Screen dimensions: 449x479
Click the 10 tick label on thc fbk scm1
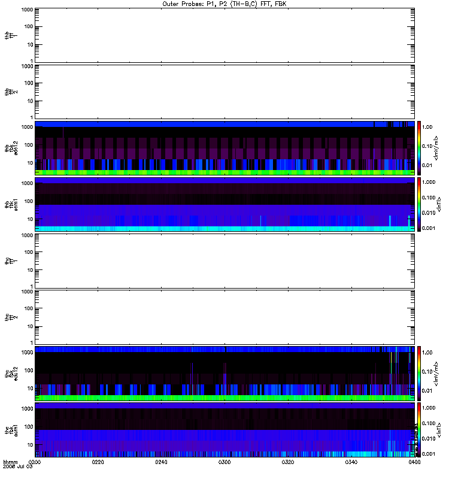tap(31, 445)
